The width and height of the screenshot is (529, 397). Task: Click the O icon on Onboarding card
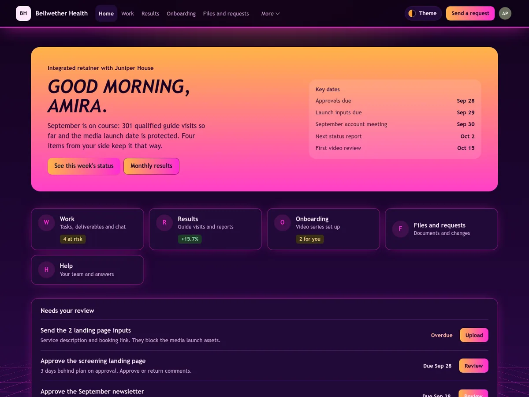click(283, 223)
